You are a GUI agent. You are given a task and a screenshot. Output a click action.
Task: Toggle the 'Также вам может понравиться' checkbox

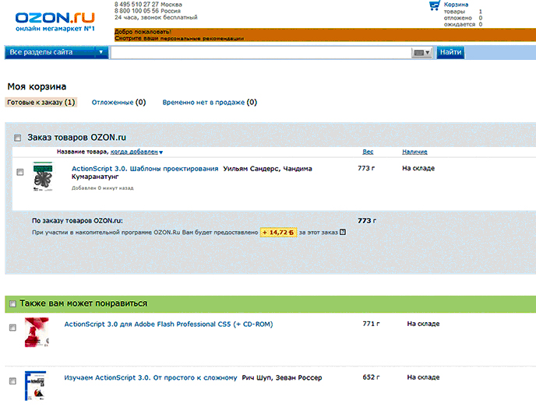(x=12, y=303)
